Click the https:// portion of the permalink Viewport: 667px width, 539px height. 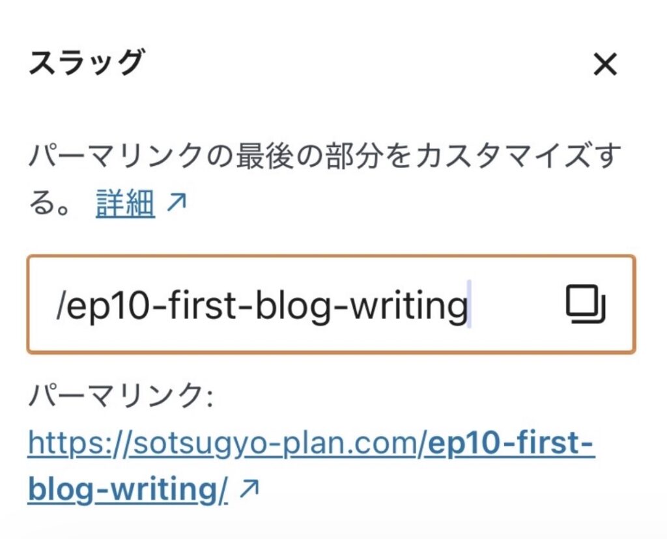78,444
